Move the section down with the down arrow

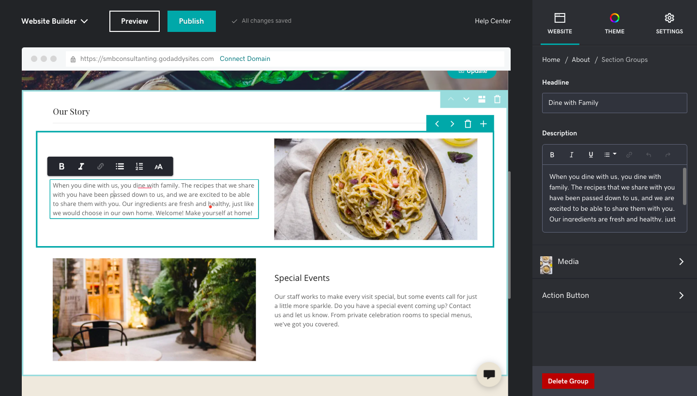coord(466,99)
